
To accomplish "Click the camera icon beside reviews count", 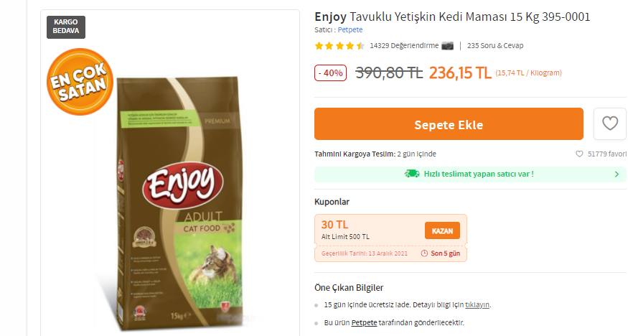I will 447,46.
